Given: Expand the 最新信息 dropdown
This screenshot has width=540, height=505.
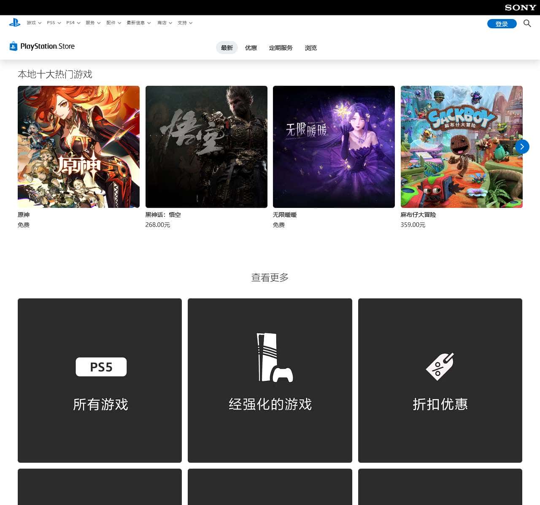Looking at the screenshot, I should point(139,23).
